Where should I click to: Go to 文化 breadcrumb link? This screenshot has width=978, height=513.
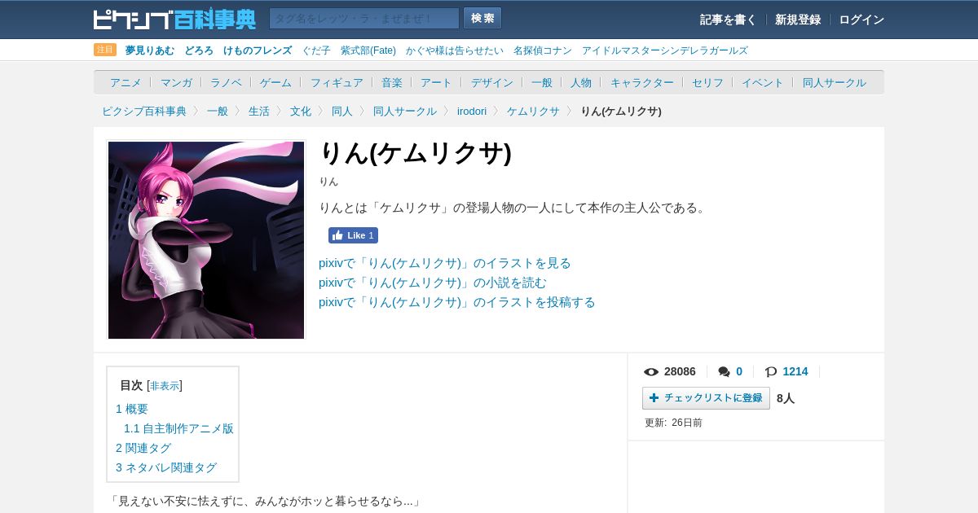pos(301,111)
